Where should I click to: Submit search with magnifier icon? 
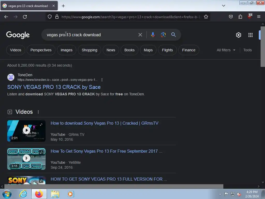tap(173, 35)
